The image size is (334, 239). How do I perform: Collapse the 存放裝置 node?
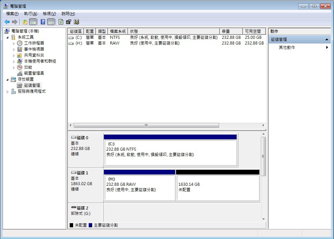(x=7, y=79)
